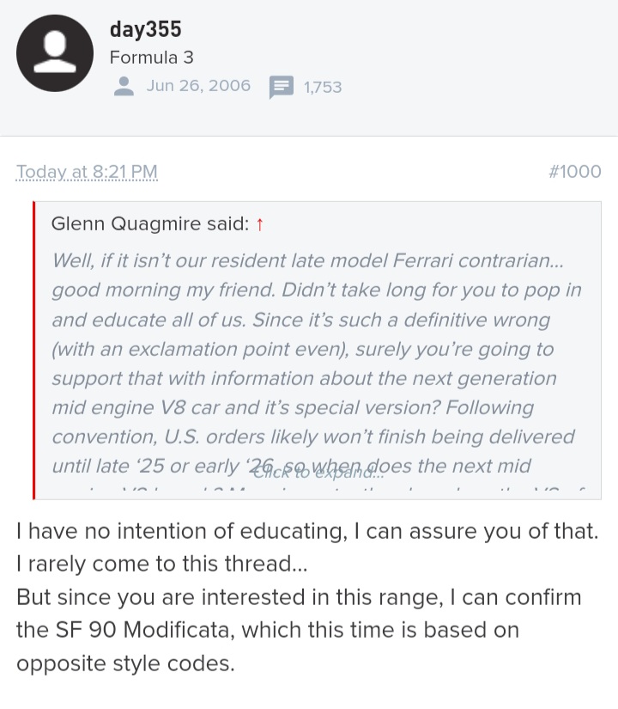Open the day355 username profile link

click(145, 30)
